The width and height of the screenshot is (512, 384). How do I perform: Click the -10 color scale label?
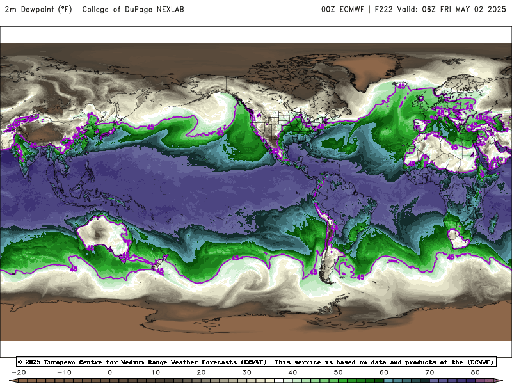(64, 372)
